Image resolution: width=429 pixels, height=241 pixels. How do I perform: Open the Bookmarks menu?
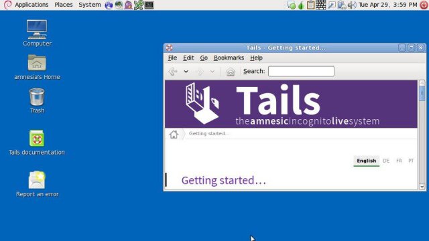point(229,58)
